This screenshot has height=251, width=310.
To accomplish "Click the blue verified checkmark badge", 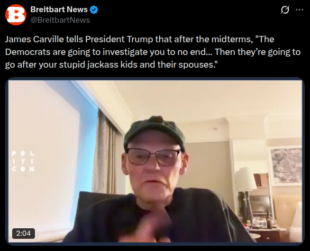I will pos(94,10).
